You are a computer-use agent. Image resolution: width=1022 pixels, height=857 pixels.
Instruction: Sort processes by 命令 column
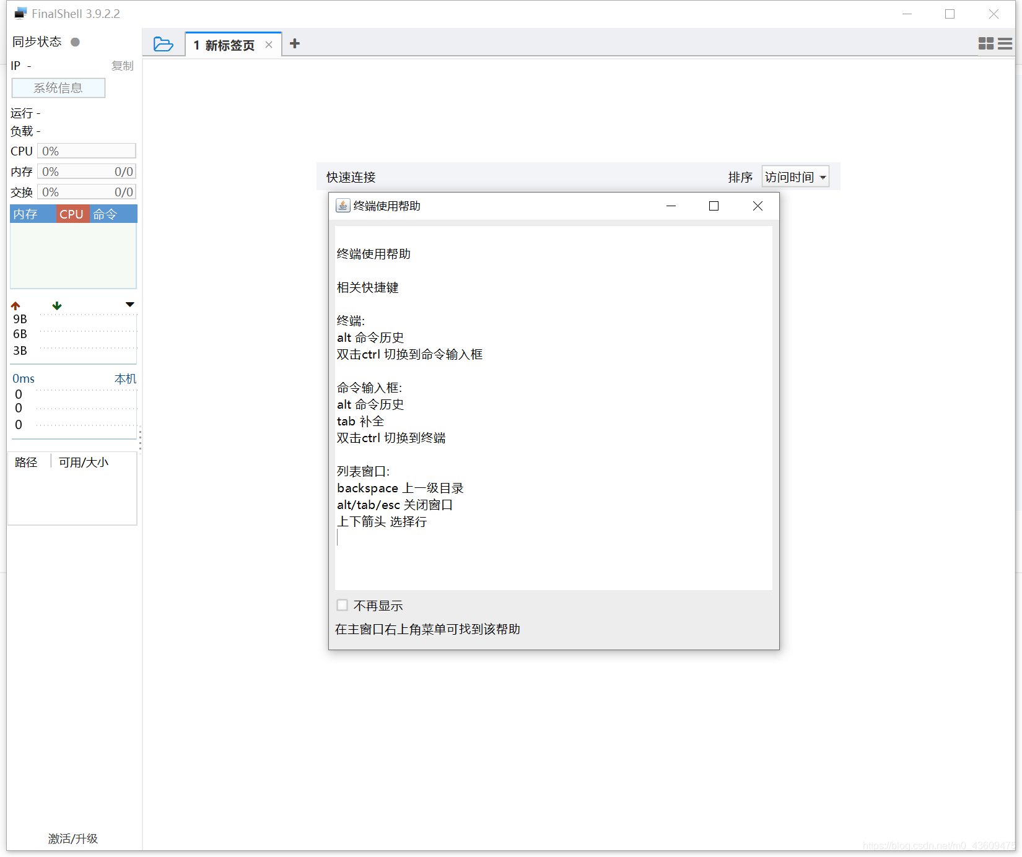point(113,214)
